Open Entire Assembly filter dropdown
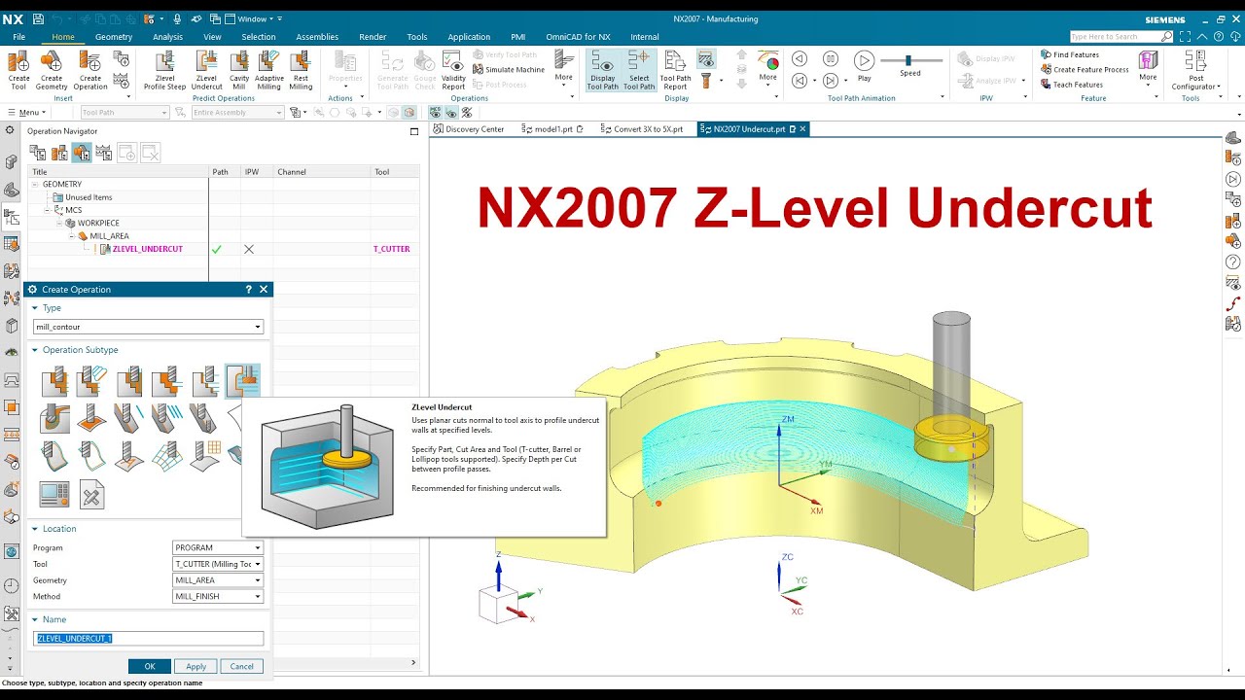Viewport: 1245px width, 700px height. click(x=237, y=113)
